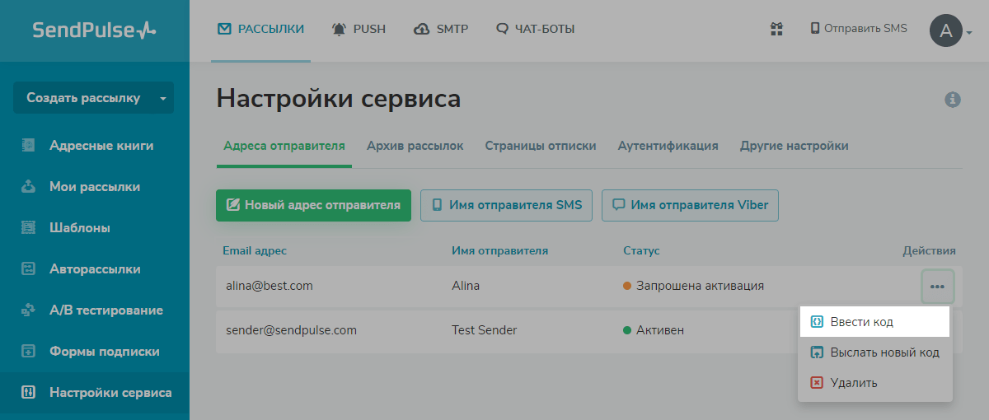989x420 pixels.
Task: Click the SendPulse logo
Action: (x=94, y=30)
